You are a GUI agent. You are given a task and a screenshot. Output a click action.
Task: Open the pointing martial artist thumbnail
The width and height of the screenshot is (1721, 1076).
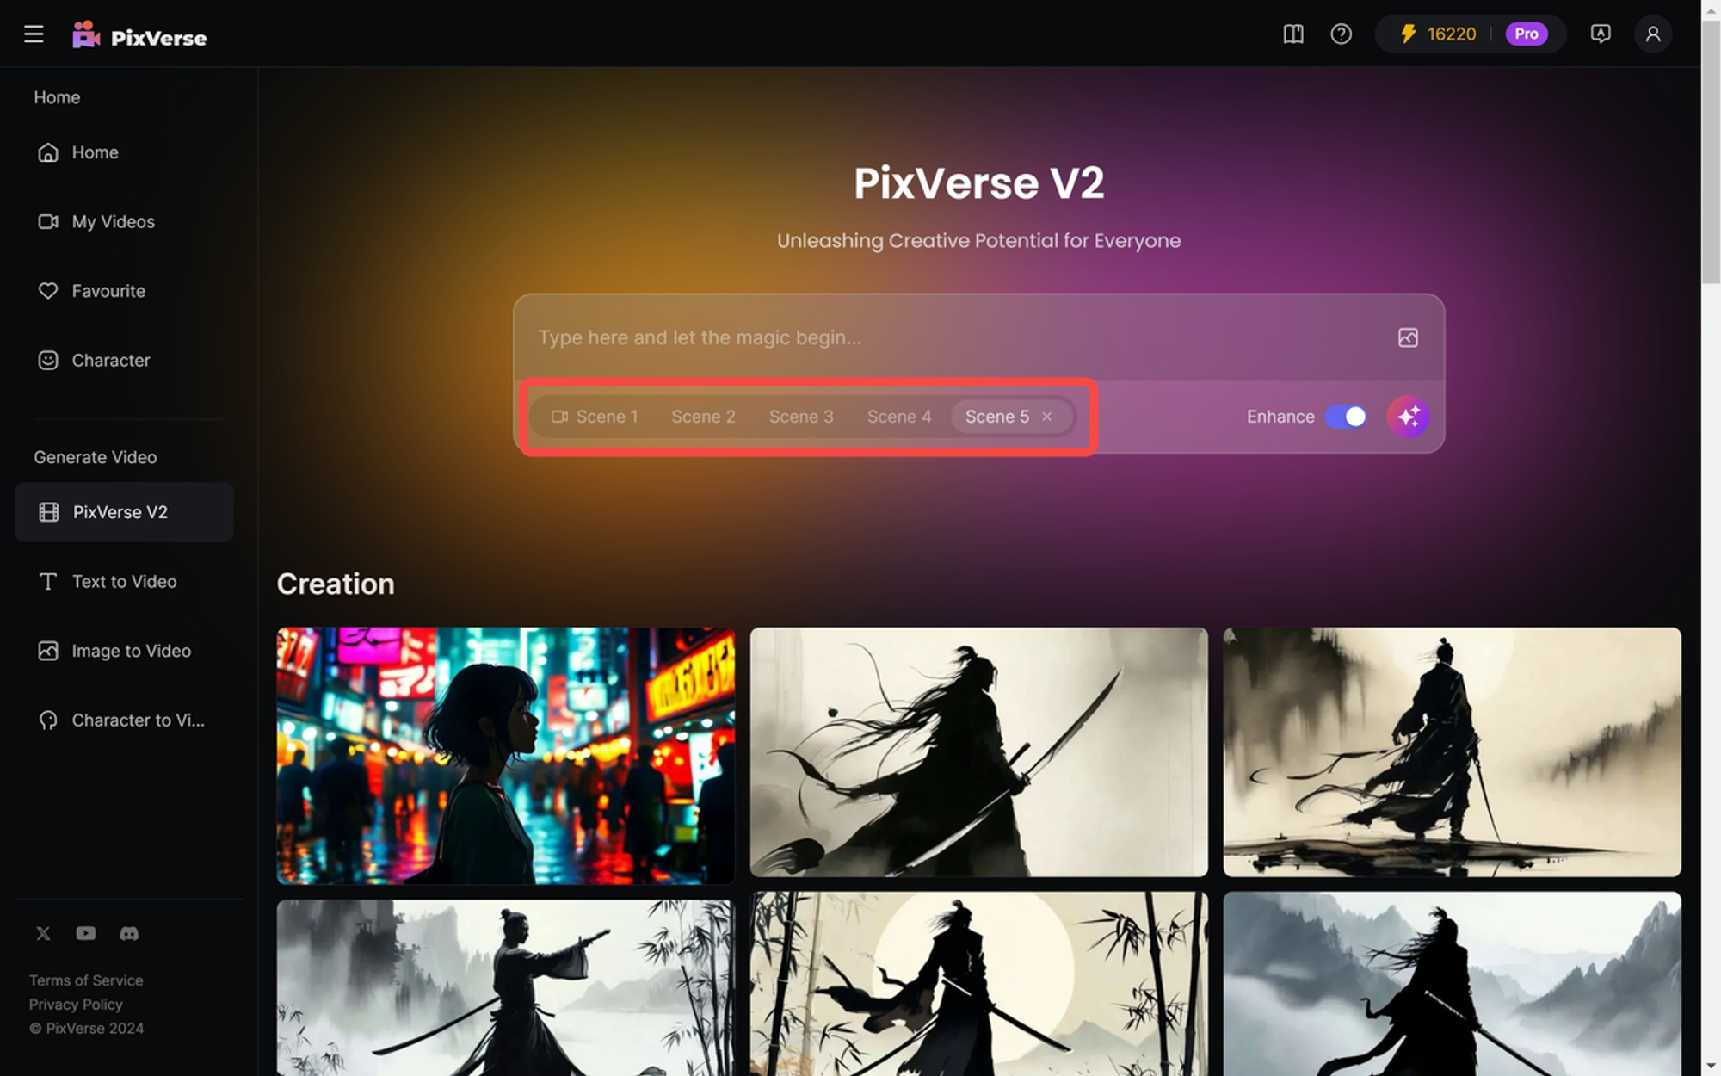[506, 987]
